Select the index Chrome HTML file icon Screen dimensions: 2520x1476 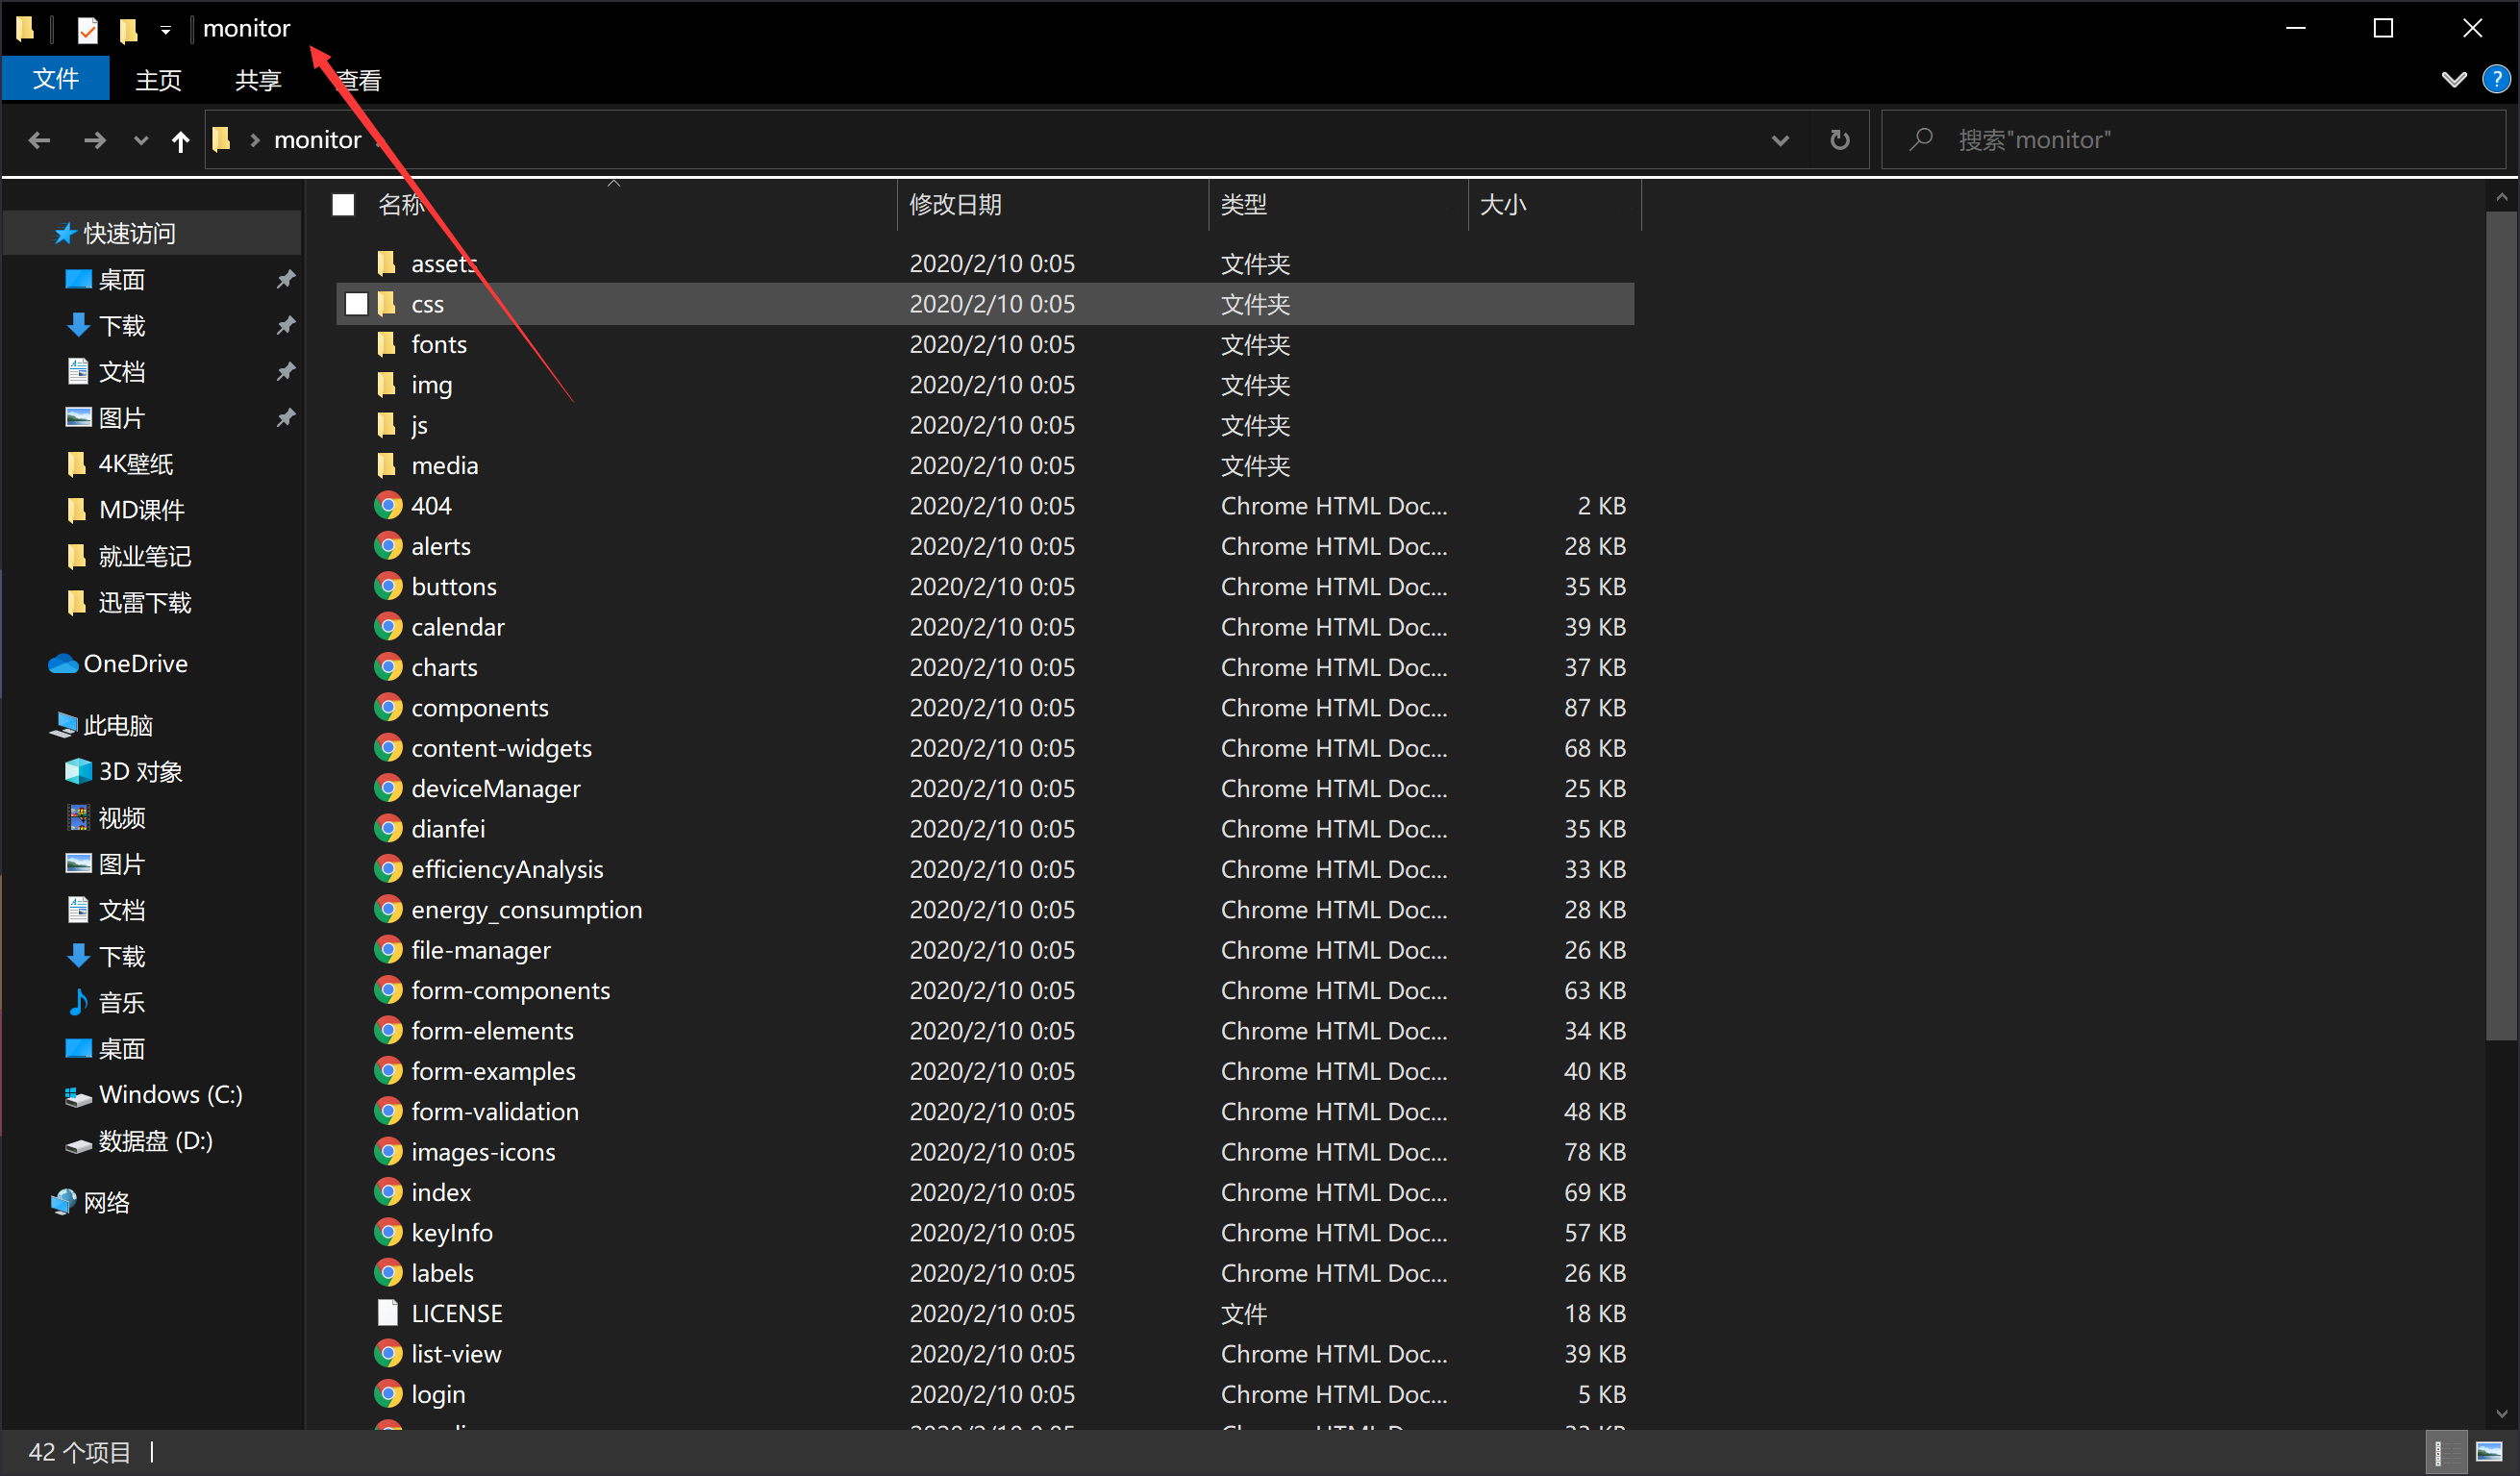click(x=388, y=1192)
